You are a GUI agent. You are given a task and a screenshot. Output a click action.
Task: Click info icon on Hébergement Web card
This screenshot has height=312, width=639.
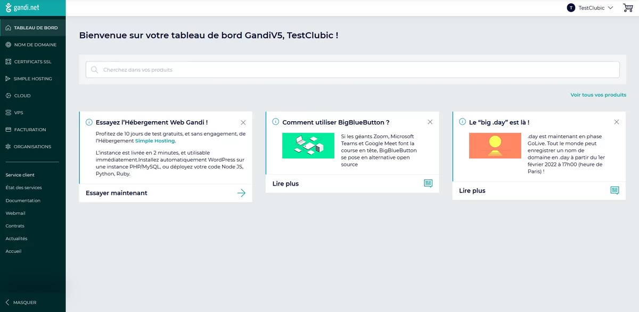point(89,122)
